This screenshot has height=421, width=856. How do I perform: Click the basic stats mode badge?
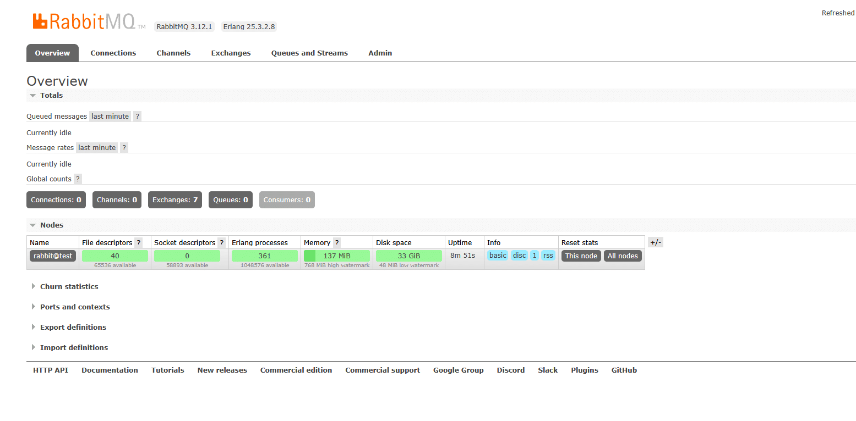point(497,255)
